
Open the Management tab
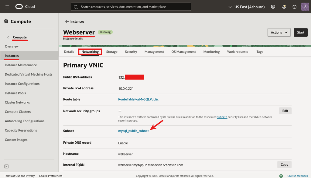tap(154, 52)
